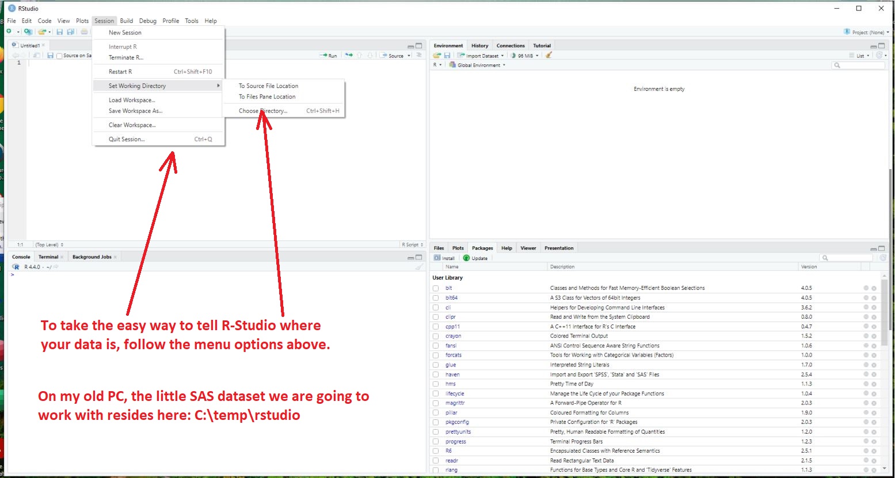Save the Untitled1 script with the disk icon

pyautogui.click(x=50, y=56)
